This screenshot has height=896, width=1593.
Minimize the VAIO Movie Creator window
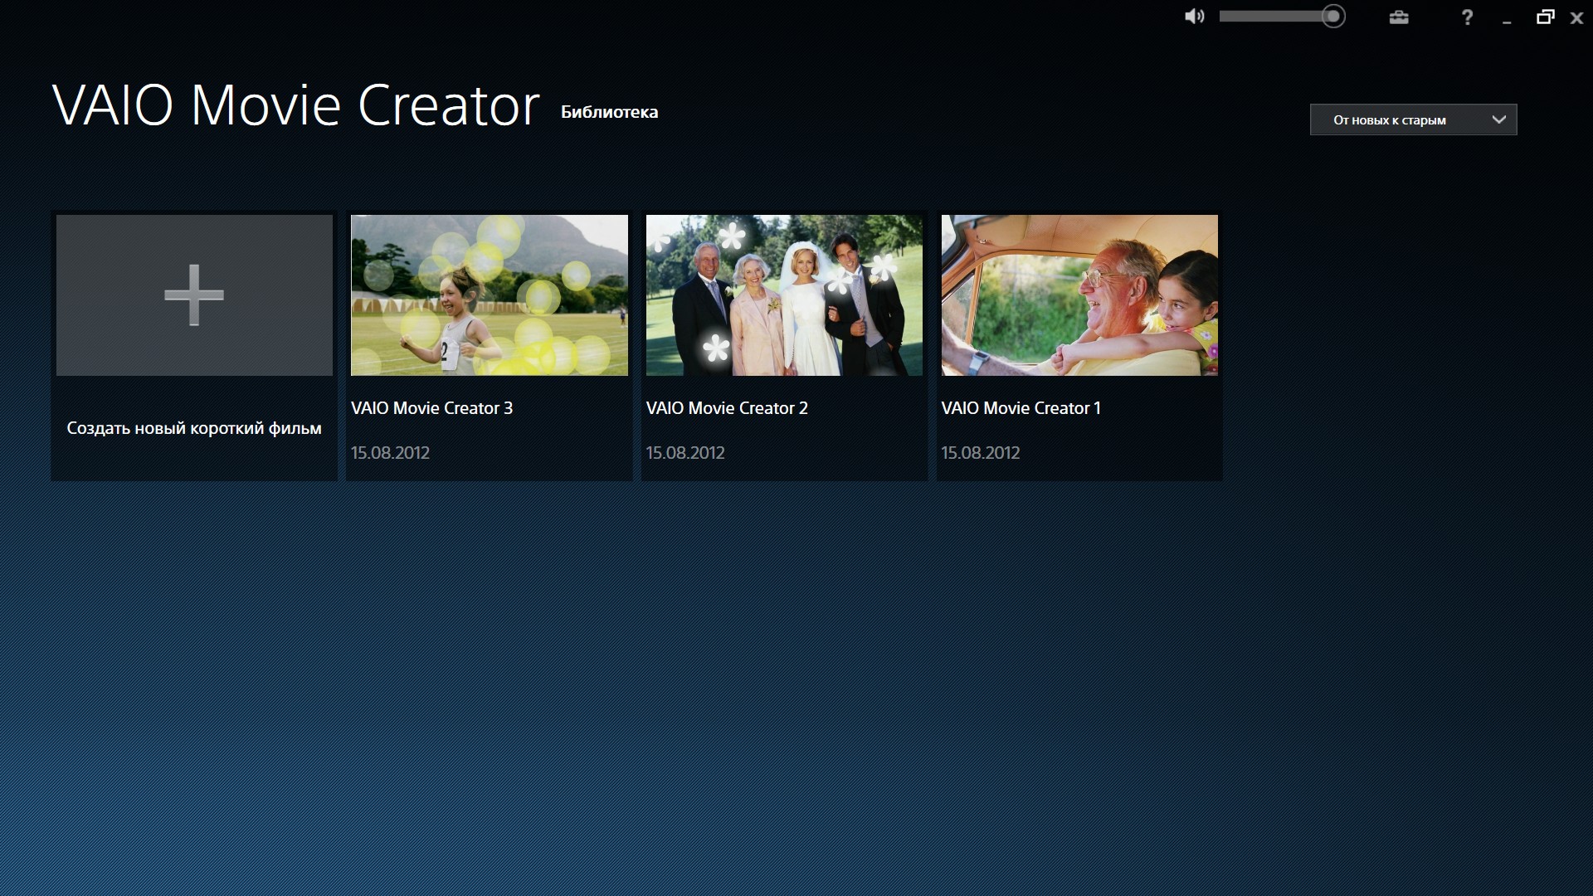pos(1507,18)
